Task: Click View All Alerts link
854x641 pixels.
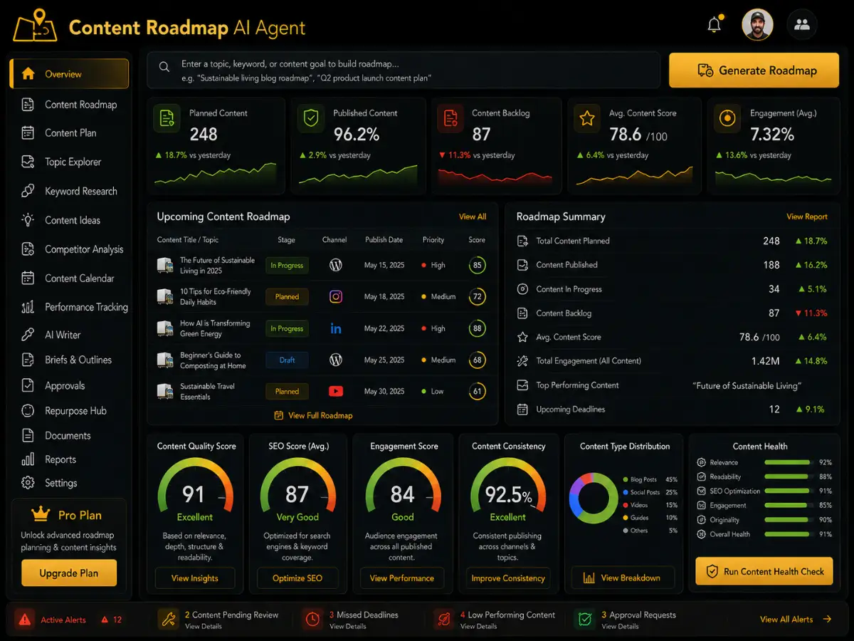Action: point(796,620)
